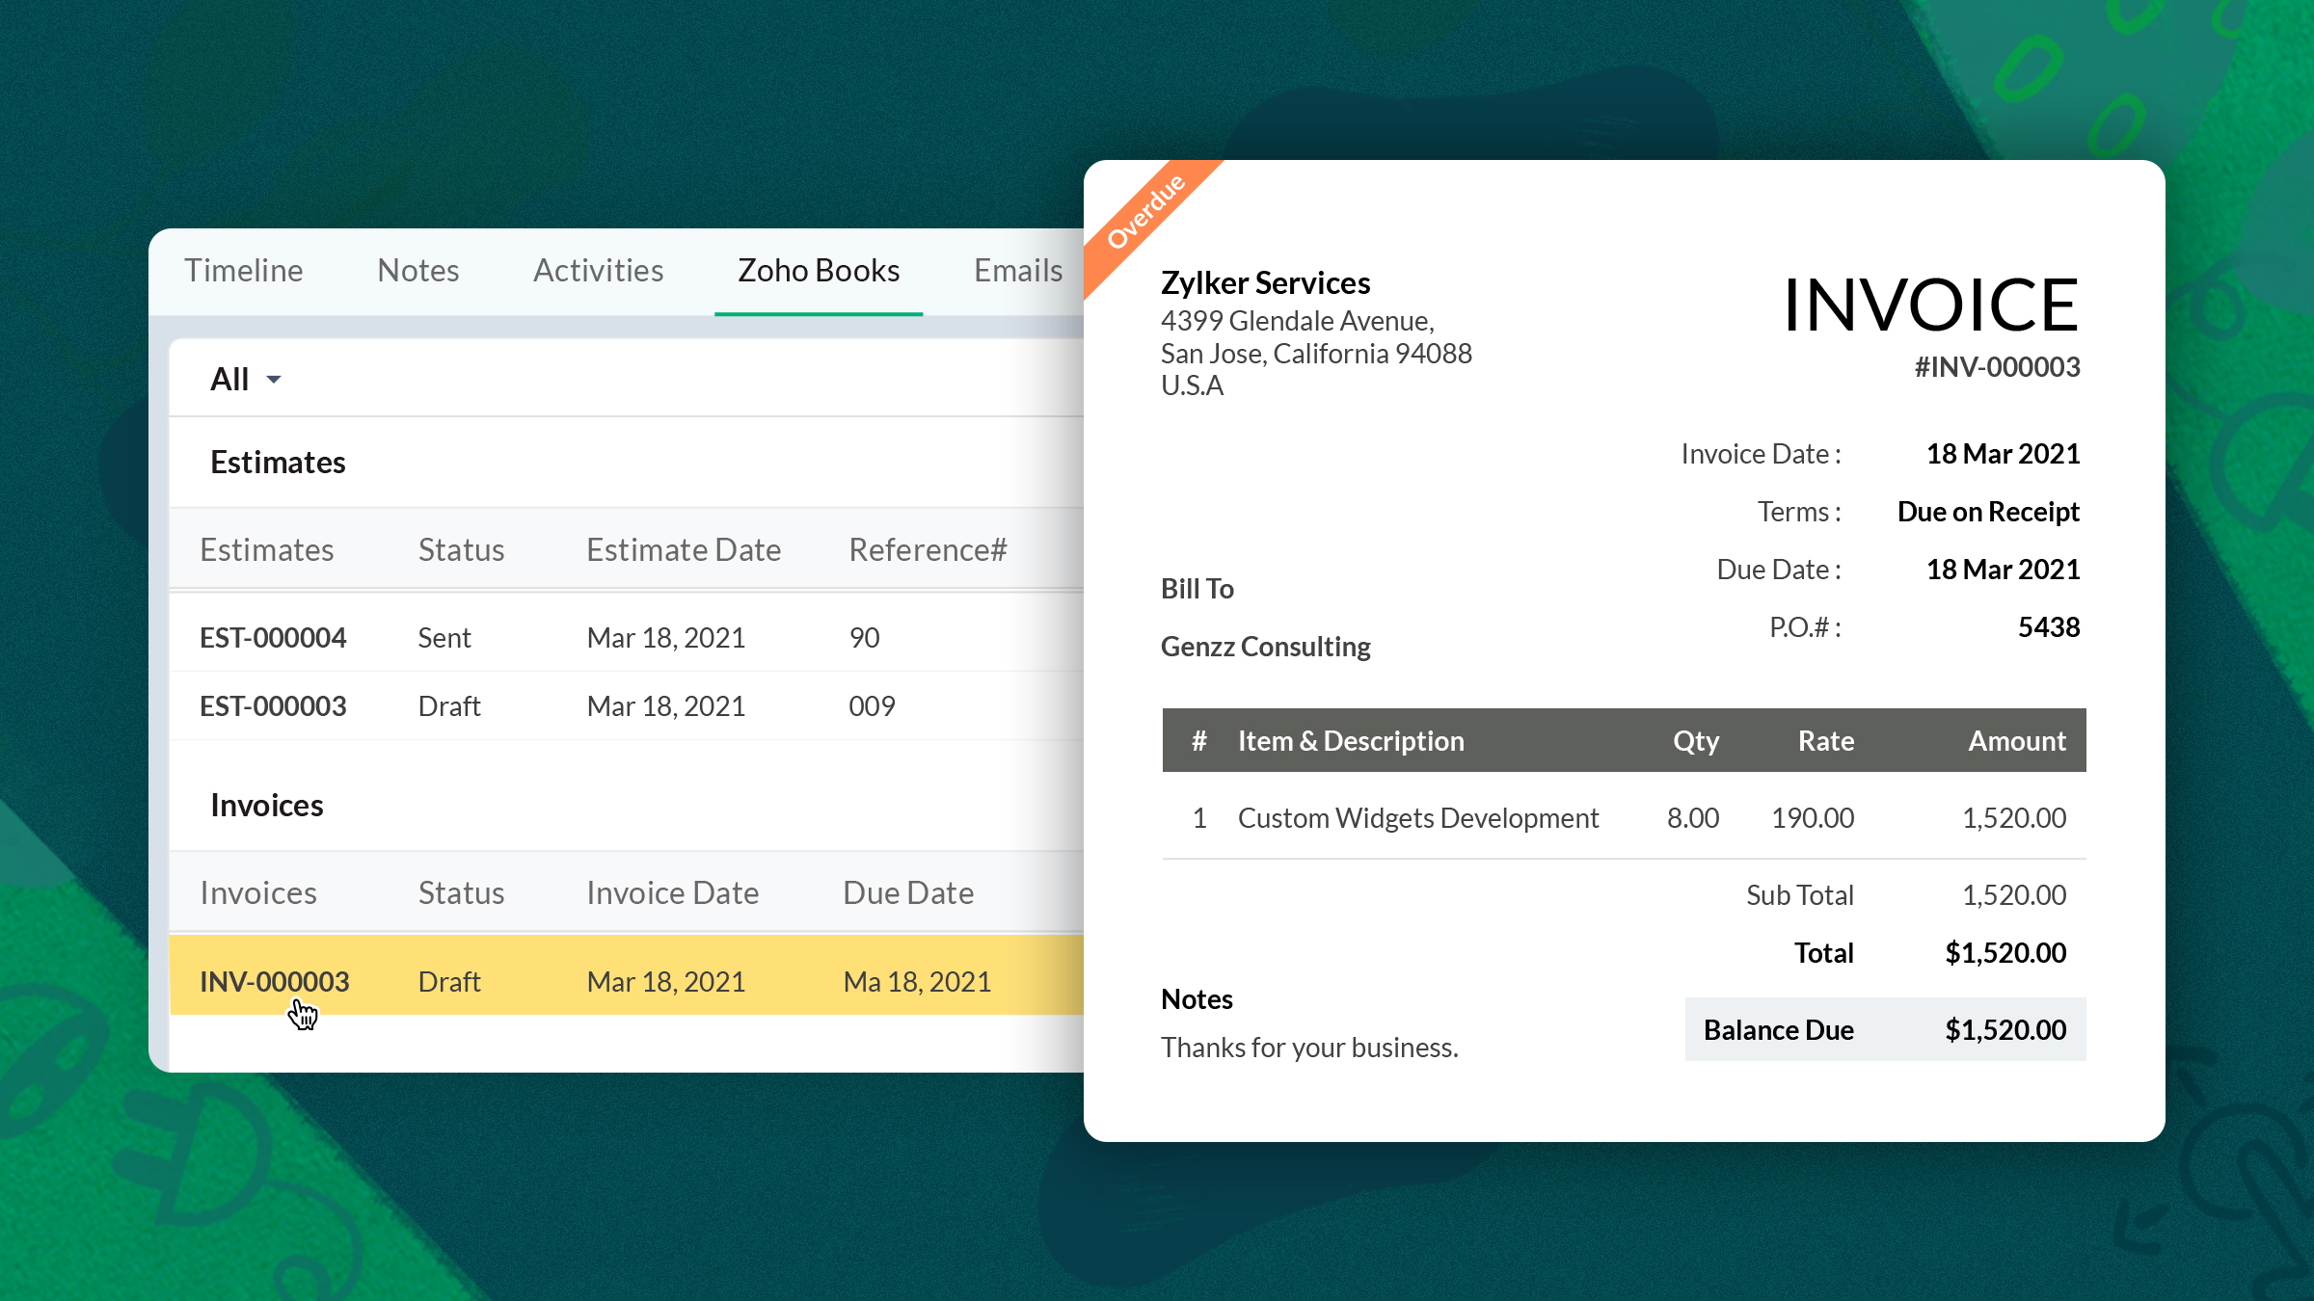Click the Zylker Services company name
This screenshot has width=2314, height=1301.
1265,282
